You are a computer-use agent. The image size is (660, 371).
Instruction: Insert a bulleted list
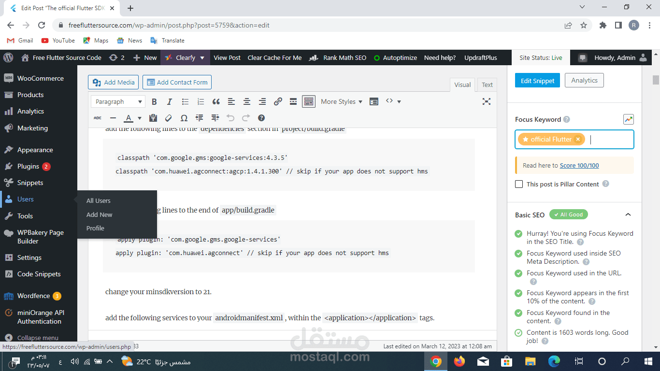tap(185, 101)
